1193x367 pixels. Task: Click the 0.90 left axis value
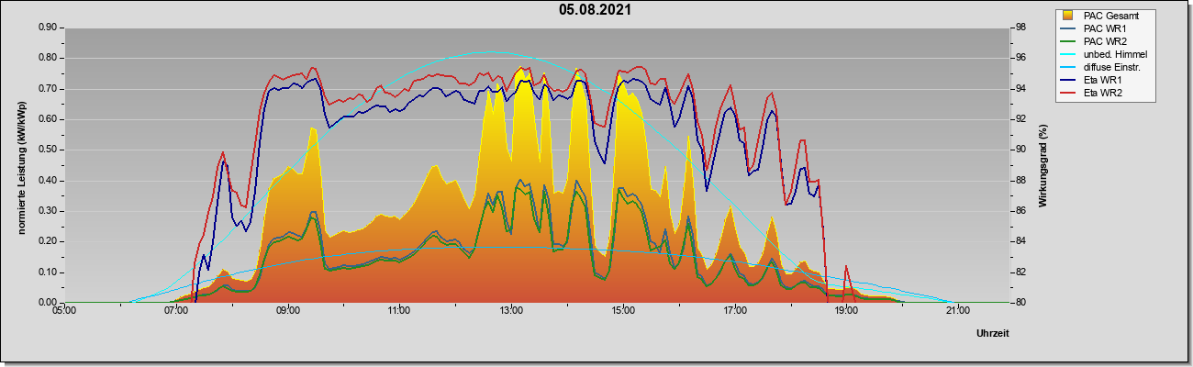48,28
